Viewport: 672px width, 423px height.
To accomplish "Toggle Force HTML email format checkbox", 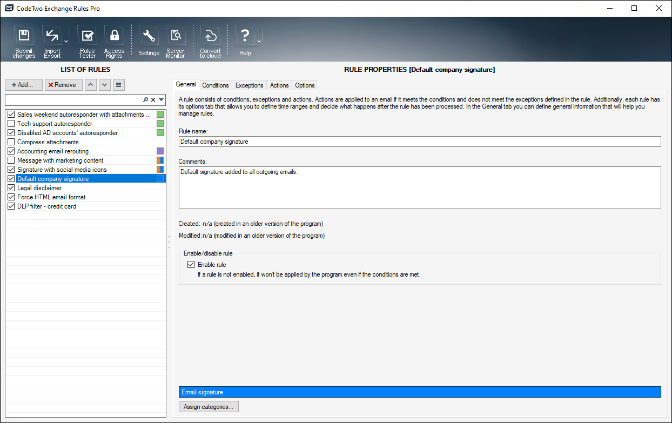I will pyautogui.click(x=11, y=197).
